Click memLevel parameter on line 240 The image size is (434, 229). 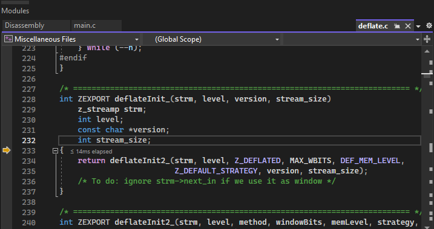tap(350, 222)
